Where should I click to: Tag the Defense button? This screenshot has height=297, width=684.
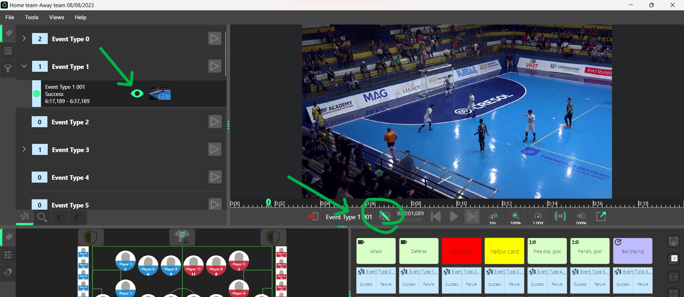[419, 251]
